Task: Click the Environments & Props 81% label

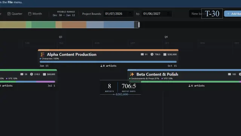Action: [144, 79]
